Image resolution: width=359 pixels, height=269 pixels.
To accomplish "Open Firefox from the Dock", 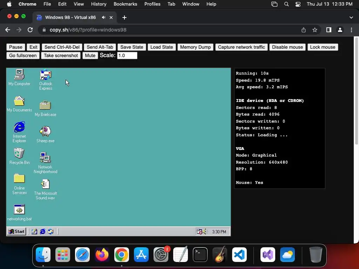I will tap(102, 255).
